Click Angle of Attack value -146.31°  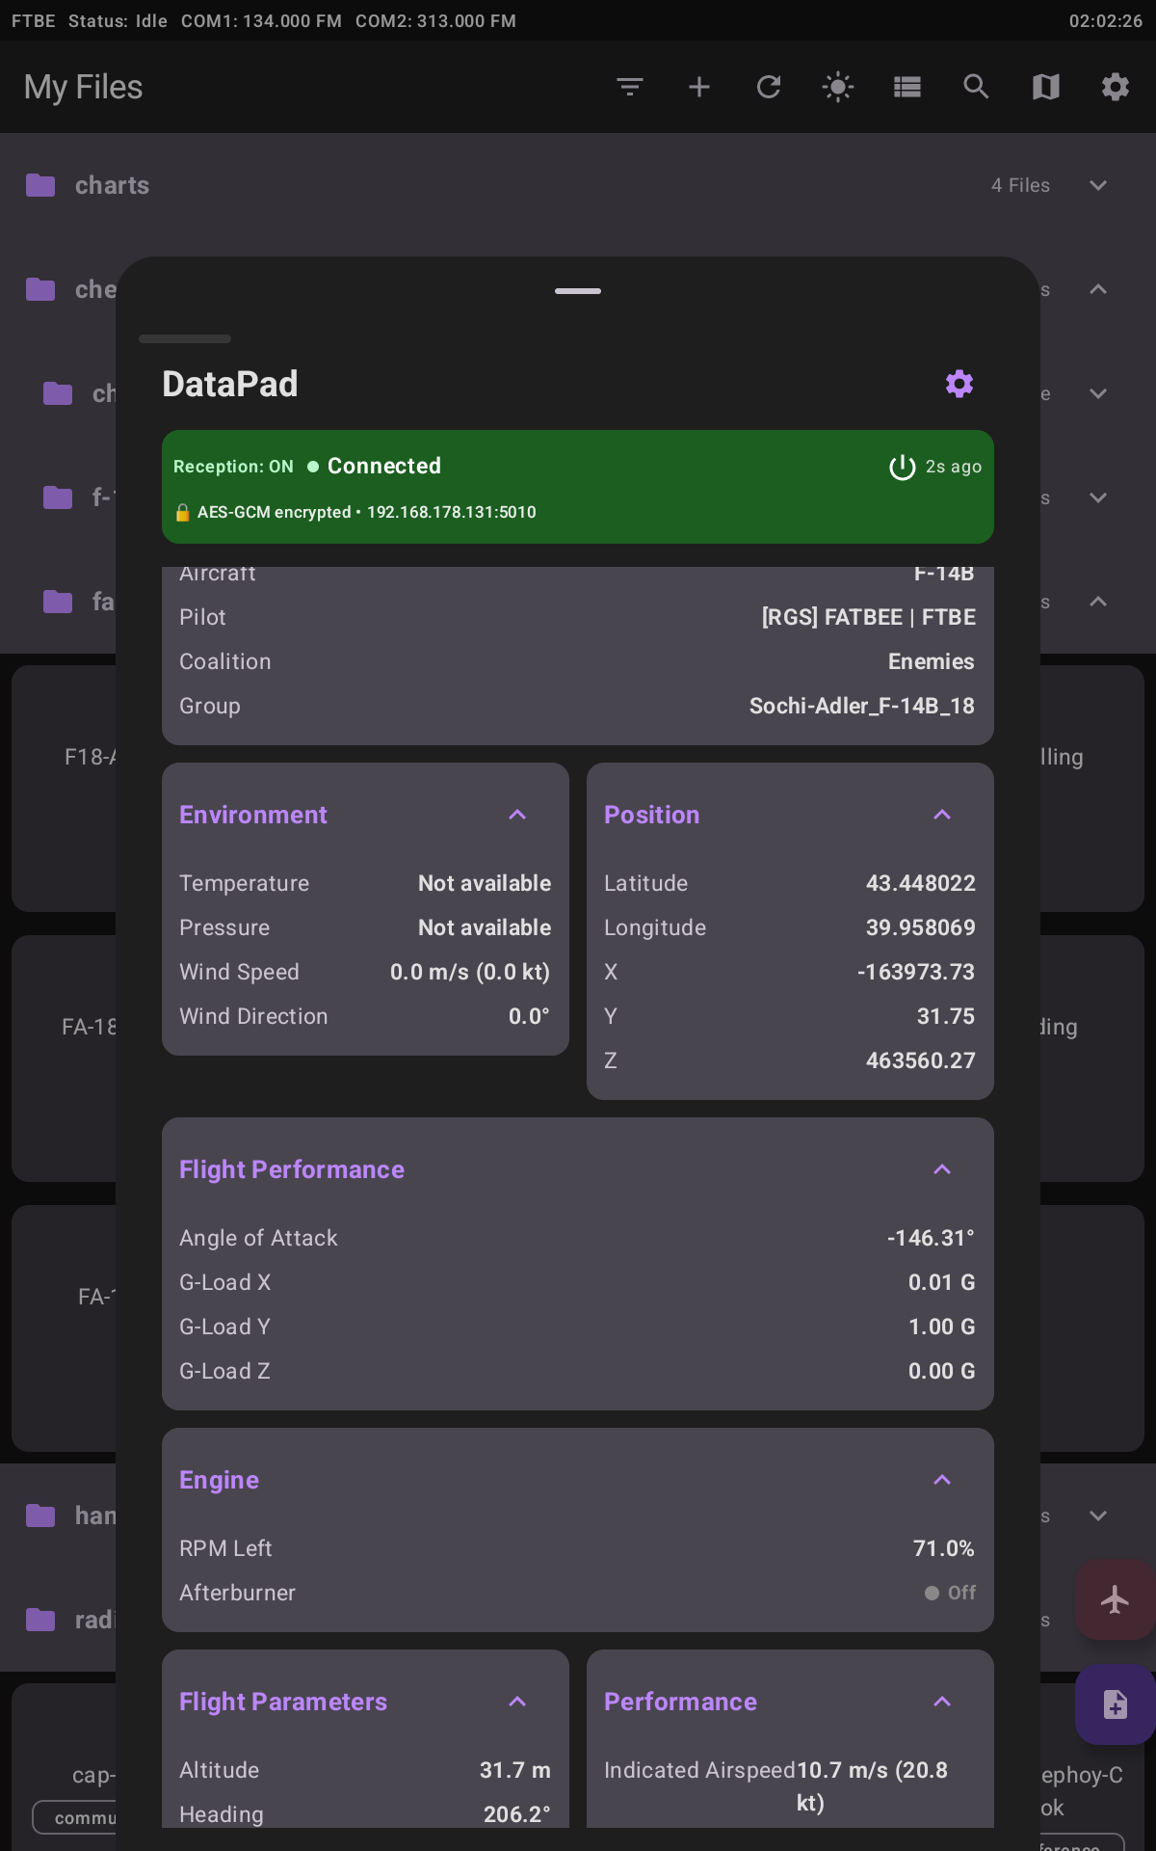[x=931, y=1238]
